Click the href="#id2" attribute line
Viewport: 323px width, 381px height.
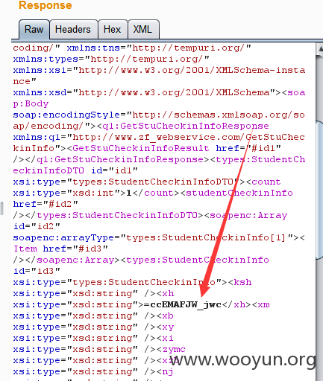(x=46, y=204)
